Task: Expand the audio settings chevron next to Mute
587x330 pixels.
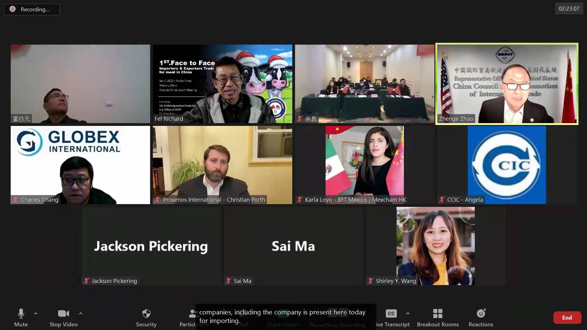Action: (x=36, y=313)
